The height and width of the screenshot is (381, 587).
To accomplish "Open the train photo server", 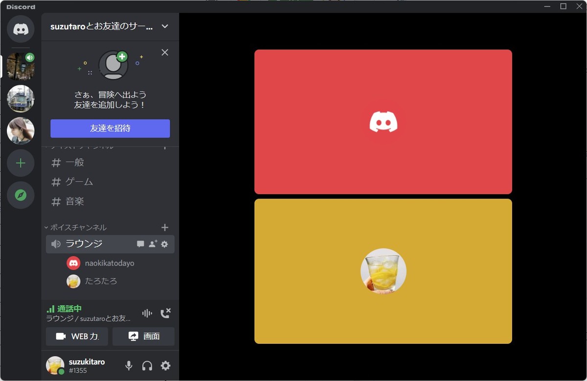I will point(21,99).
